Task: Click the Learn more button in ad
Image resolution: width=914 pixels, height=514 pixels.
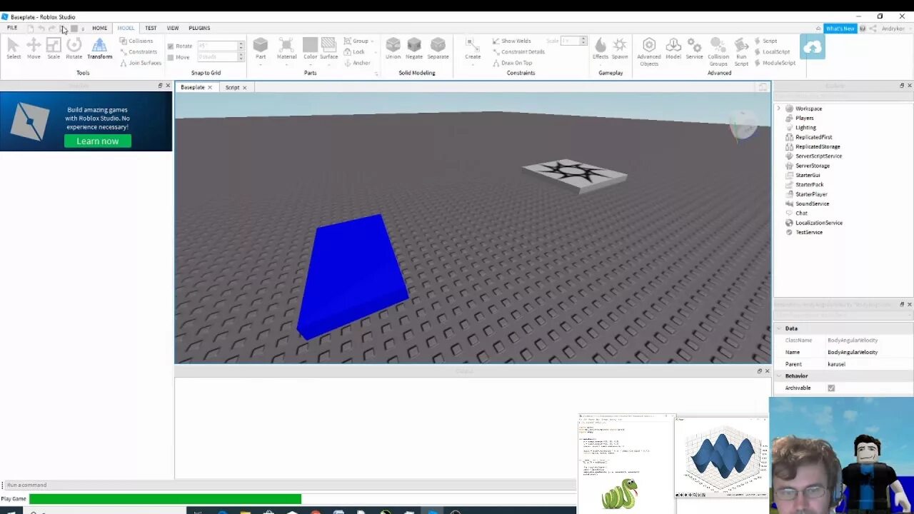Action: [98, 141]
